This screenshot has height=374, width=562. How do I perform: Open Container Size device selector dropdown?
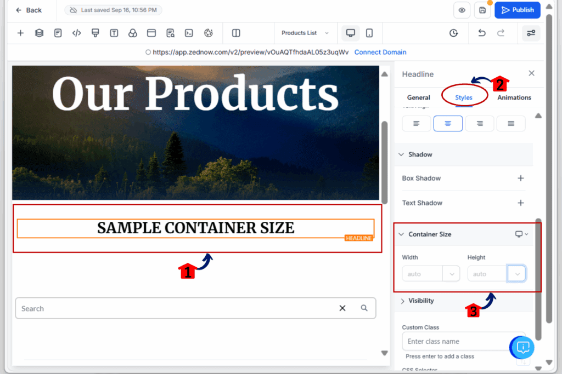pyautogui.click(x=521, y=234)
